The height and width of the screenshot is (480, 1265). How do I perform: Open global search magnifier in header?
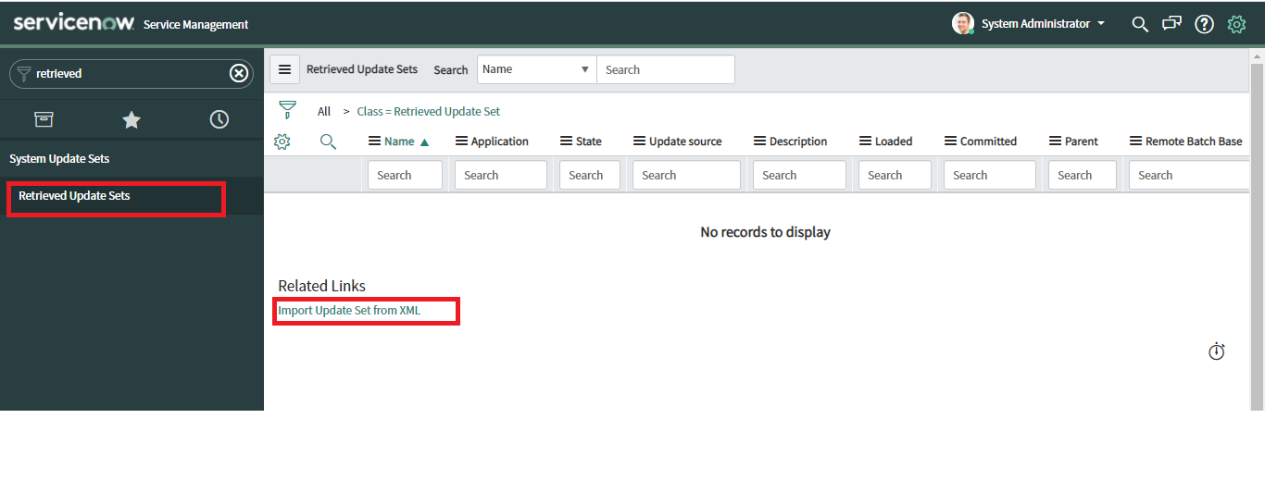pyautogui.click(x=1140, y=24)
